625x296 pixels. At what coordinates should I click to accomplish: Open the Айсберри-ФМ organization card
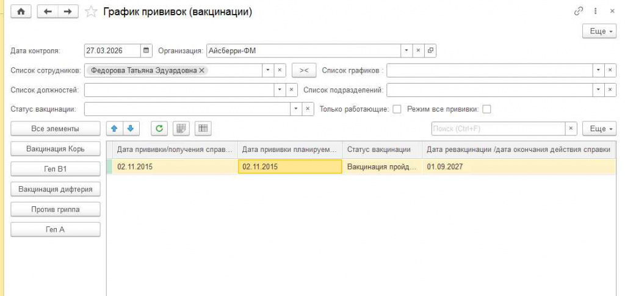click(x=430, y=51)
